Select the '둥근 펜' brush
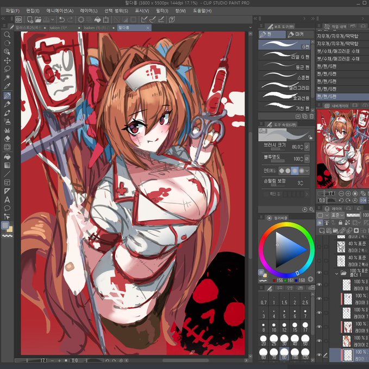 [x=285, y=66]
